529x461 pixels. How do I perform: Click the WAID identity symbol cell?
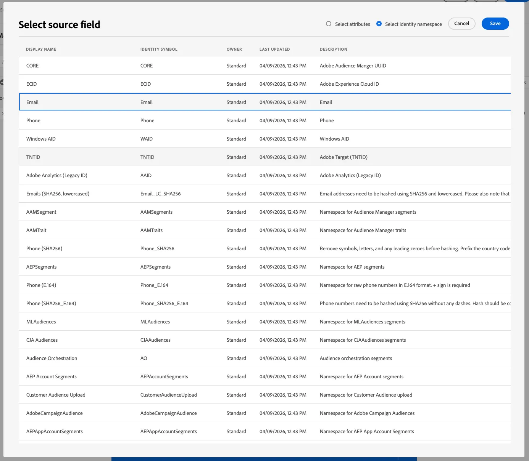(x=147, y=139)
